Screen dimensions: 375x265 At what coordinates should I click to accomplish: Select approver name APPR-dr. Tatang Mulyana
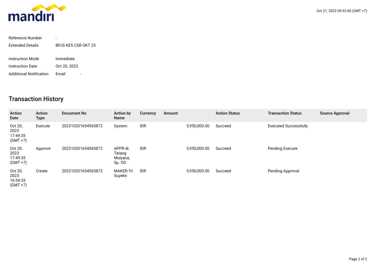(x=122, y=156)
